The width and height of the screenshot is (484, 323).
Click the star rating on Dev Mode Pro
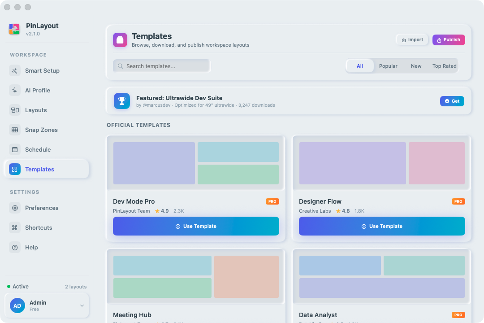162,211
